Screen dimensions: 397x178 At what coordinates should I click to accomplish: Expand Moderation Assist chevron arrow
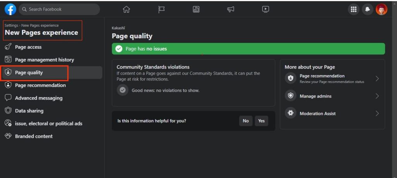377,113
